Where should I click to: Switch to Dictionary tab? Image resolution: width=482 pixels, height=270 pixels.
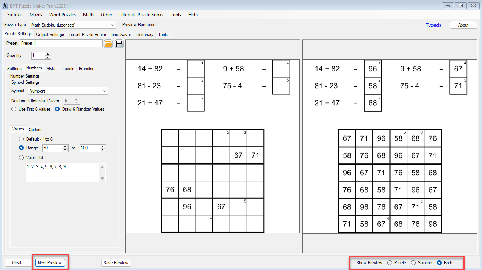coord(144,35)
